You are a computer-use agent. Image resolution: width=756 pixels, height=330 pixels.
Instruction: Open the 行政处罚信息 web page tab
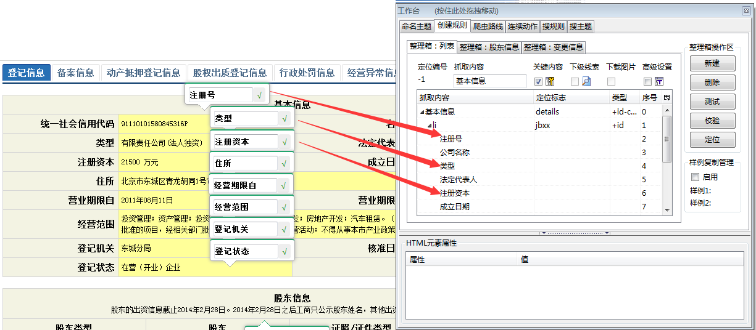click(x=307, y=73)
